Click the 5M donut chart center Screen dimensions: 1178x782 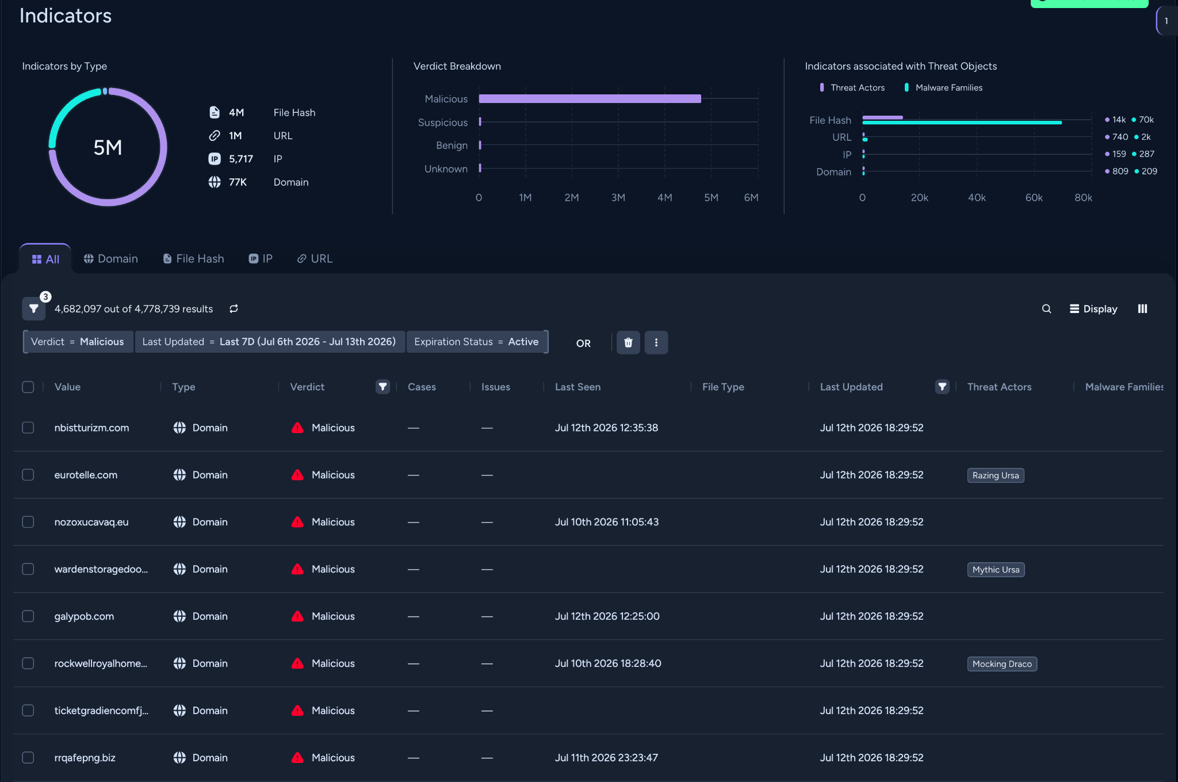coord(108,147)
